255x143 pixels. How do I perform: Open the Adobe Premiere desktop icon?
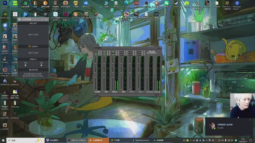tap(5, 5)
